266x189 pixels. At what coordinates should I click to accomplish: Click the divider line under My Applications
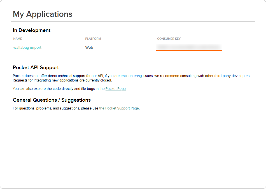point(133,22)
